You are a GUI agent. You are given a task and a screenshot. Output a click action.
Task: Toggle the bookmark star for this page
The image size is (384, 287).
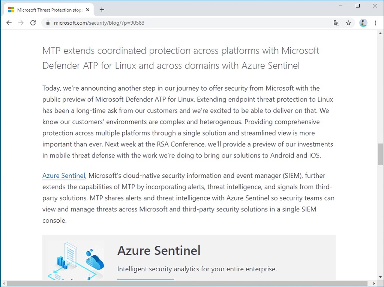(348, 23)
